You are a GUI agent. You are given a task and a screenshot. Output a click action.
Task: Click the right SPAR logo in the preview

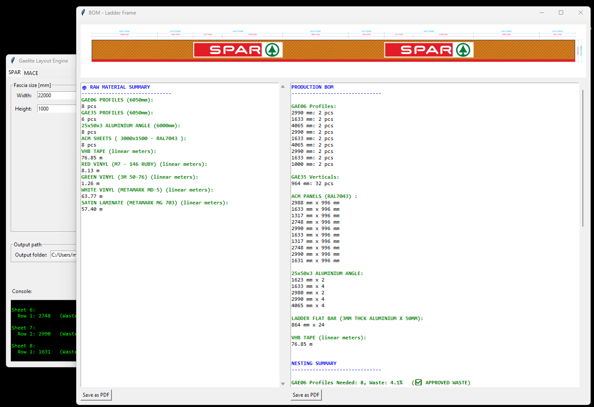429,50
